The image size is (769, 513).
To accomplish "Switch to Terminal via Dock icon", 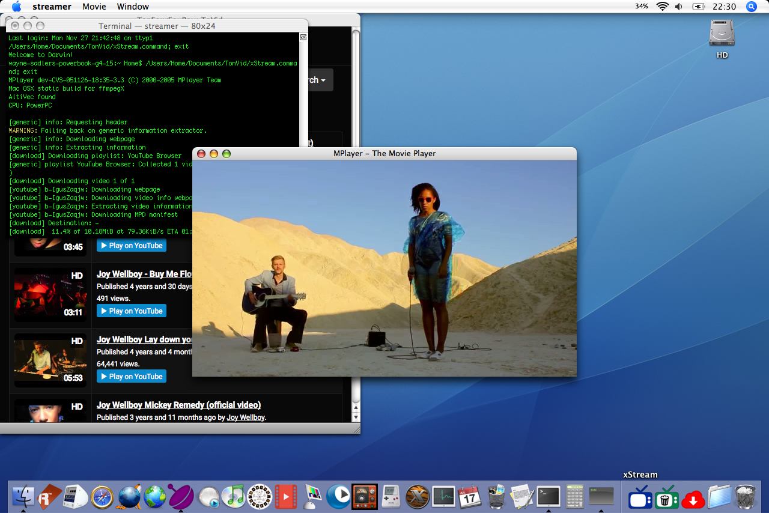I will [x=549, y=497].
